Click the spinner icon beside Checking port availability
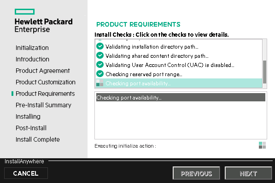The image size is (275, 183). [100, 83]
